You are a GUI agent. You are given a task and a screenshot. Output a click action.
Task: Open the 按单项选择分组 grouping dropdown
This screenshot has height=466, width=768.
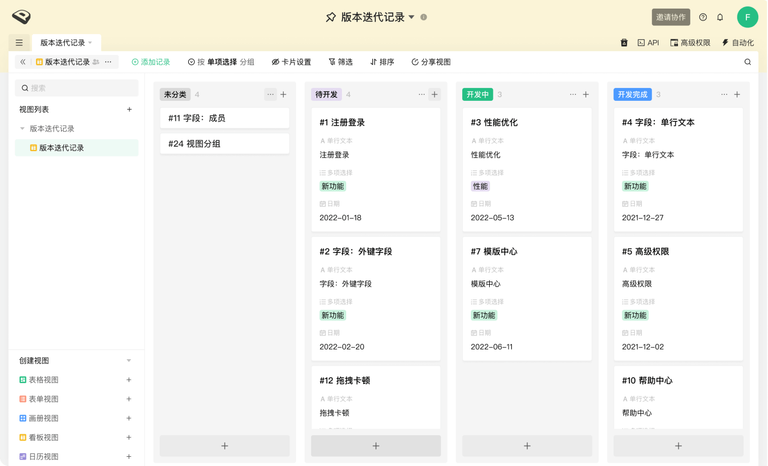pos(221,62)
